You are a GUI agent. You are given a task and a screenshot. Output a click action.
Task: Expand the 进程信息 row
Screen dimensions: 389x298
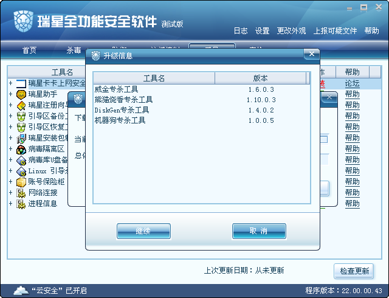click(11, 203)
